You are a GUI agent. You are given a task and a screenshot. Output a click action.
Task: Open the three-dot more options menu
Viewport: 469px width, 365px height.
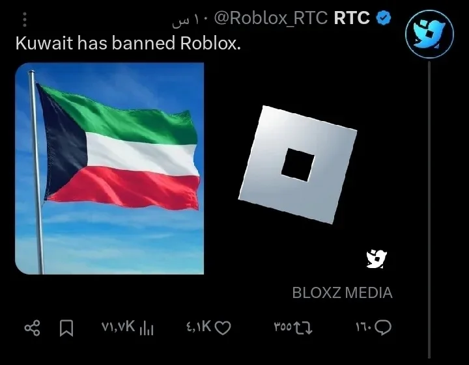point(25,20)
